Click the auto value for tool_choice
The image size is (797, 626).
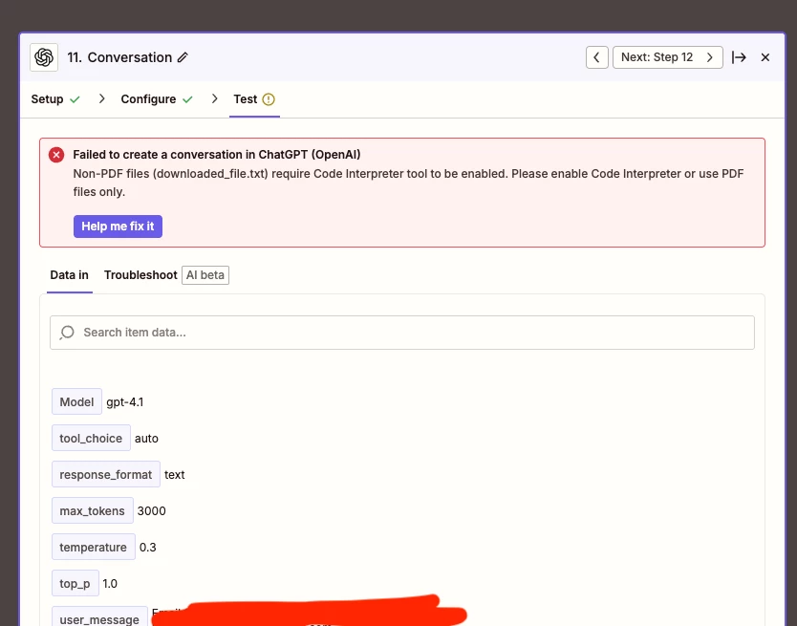pos(146,439)
